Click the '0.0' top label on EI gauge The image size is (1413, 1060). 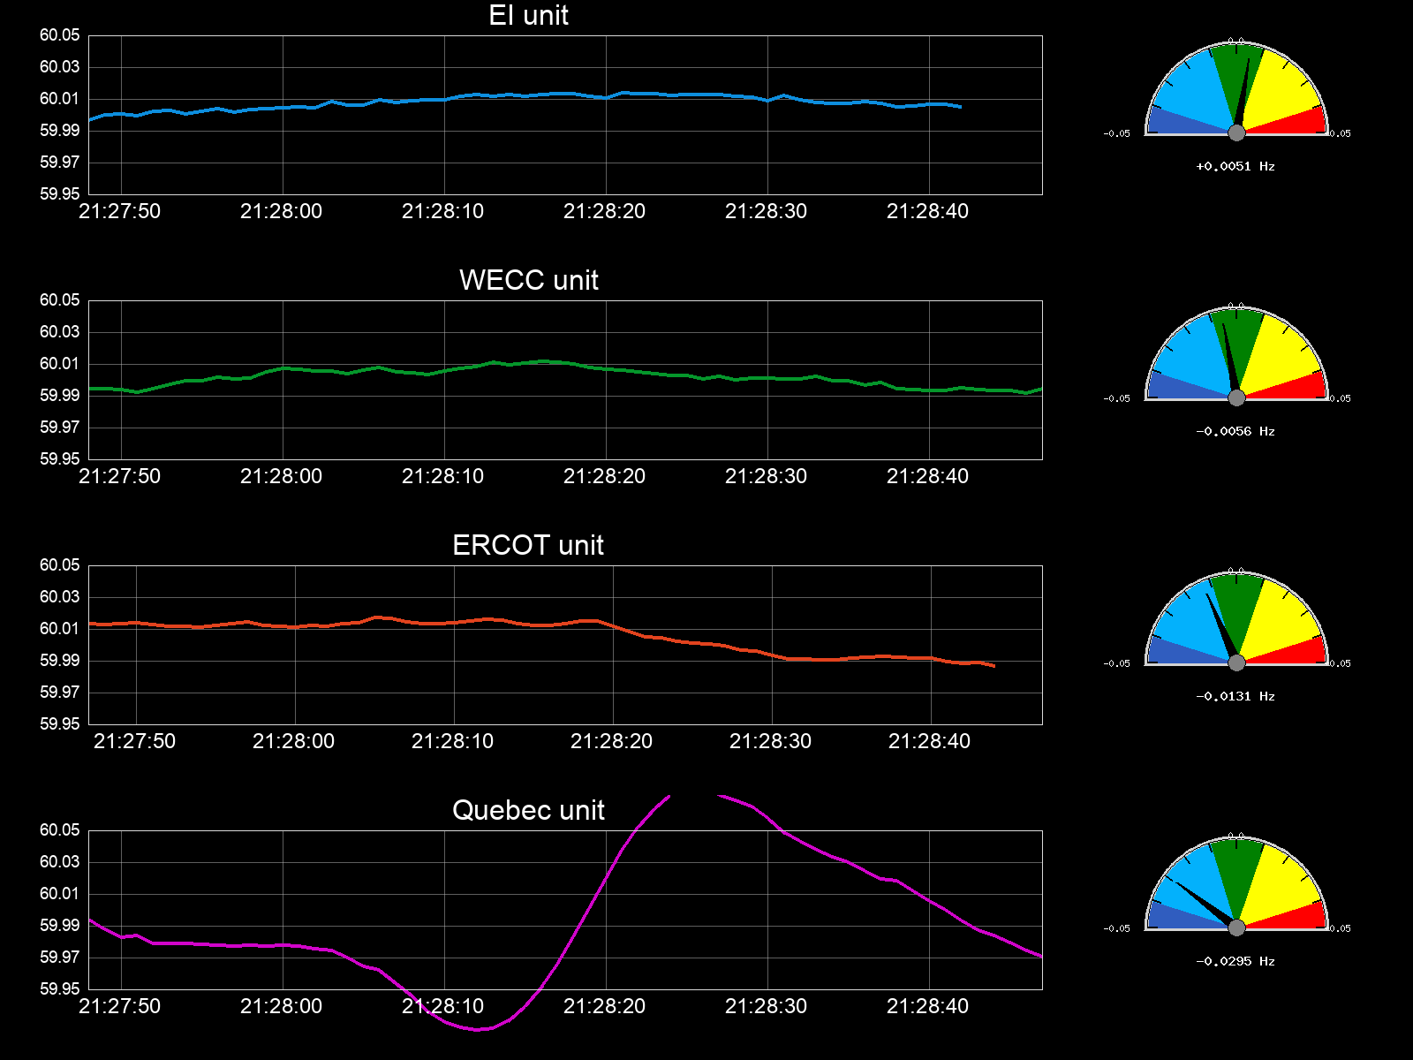[x=1236, y=41]
